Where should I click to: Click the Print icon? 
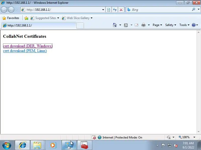pos(143,25)
